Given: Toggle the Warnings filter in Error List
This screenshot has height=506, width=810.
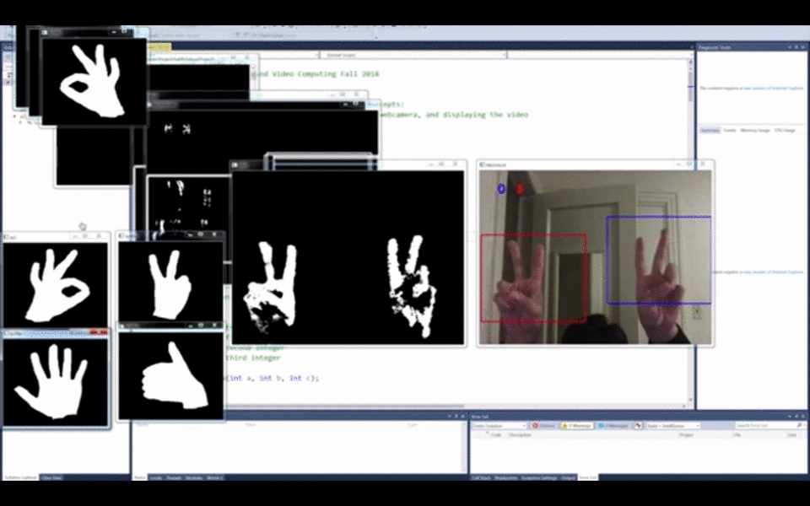Looking at the screenshot, I should (x=577, y=425).
